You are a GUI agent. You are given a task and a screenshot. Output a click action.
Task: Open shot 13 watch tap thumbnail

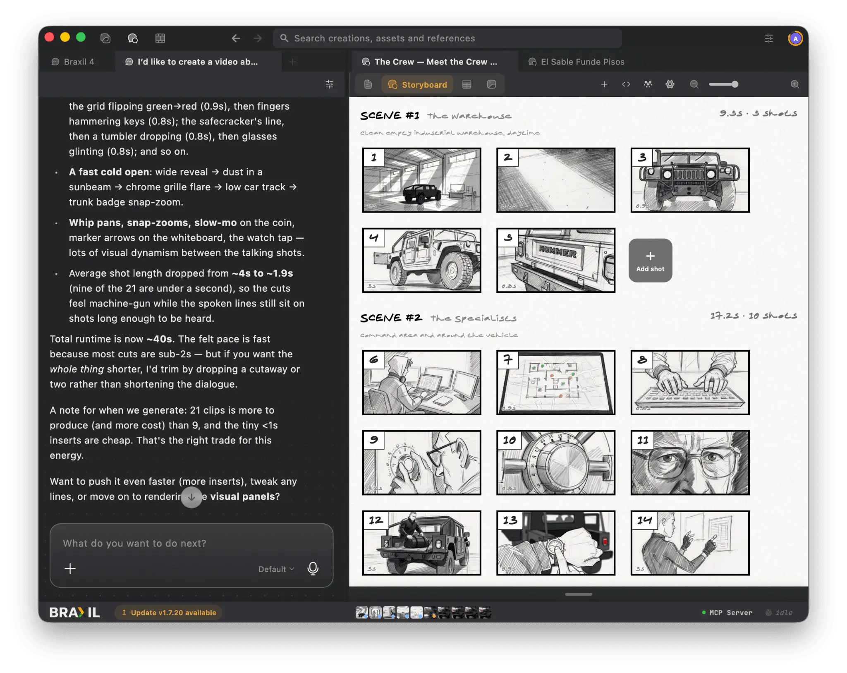(555, 543)
